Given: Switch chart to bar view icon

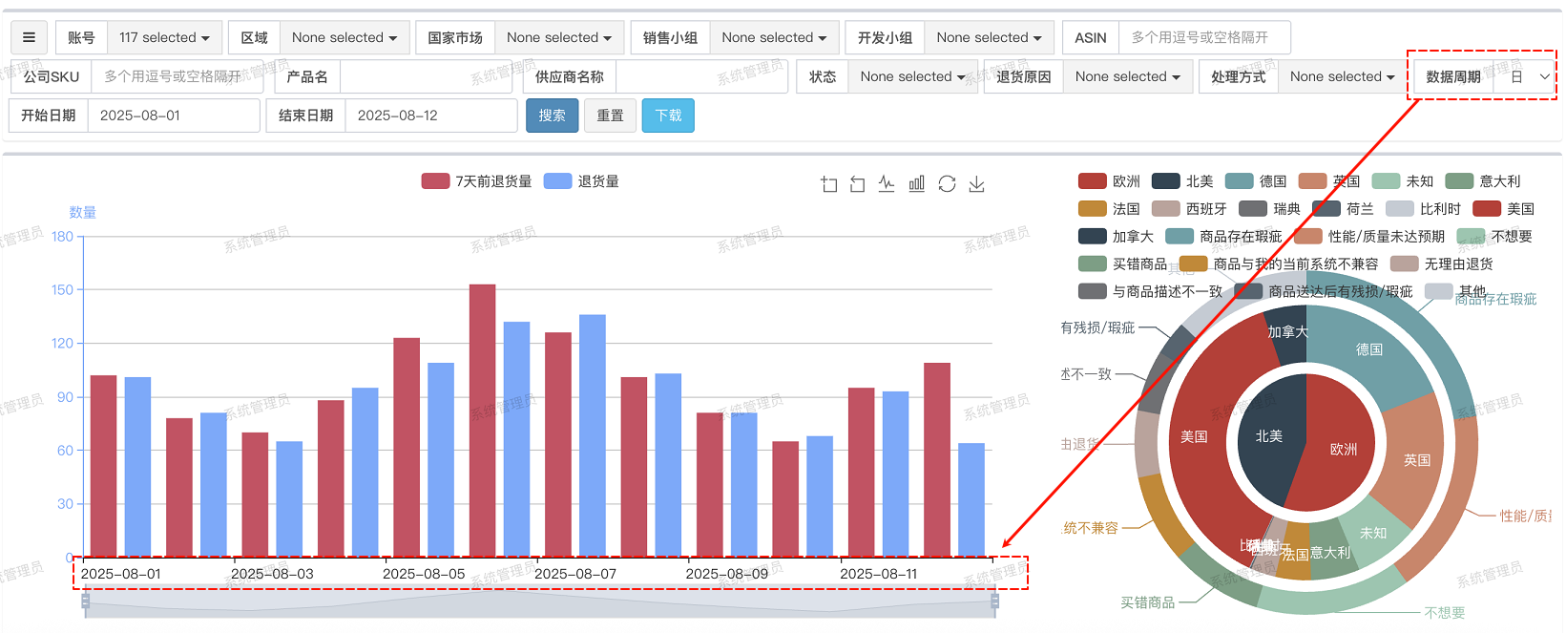Looking at the screenshot, I should (x=916, y=184).
